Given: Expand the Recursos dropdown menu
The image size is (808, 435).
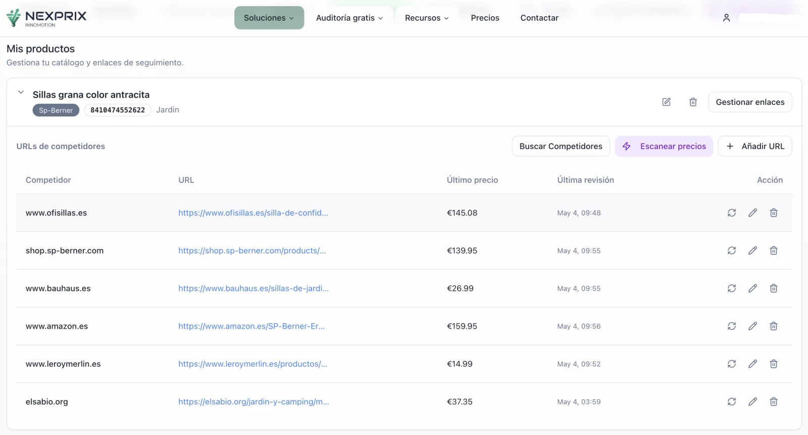Looking at the screenshot, I should [427, 18].
